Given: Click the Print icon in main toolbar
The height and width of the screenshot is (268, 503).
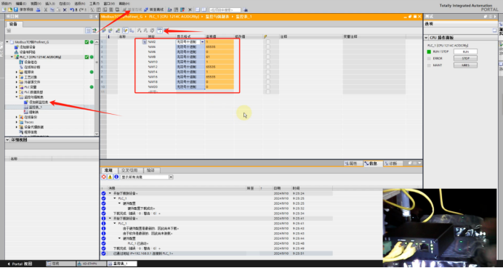Looking at the screenshot, I should point(38,9).
